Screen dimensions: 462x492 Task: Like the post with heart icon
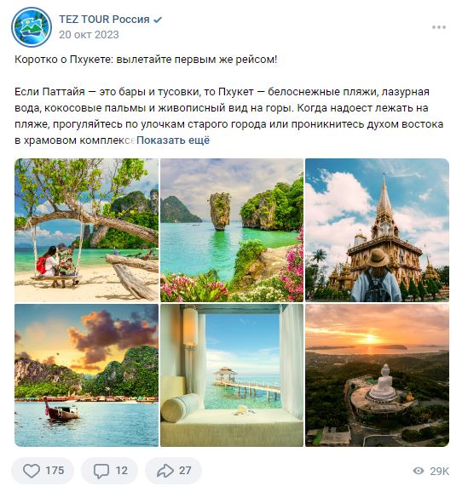click(32, 471)
